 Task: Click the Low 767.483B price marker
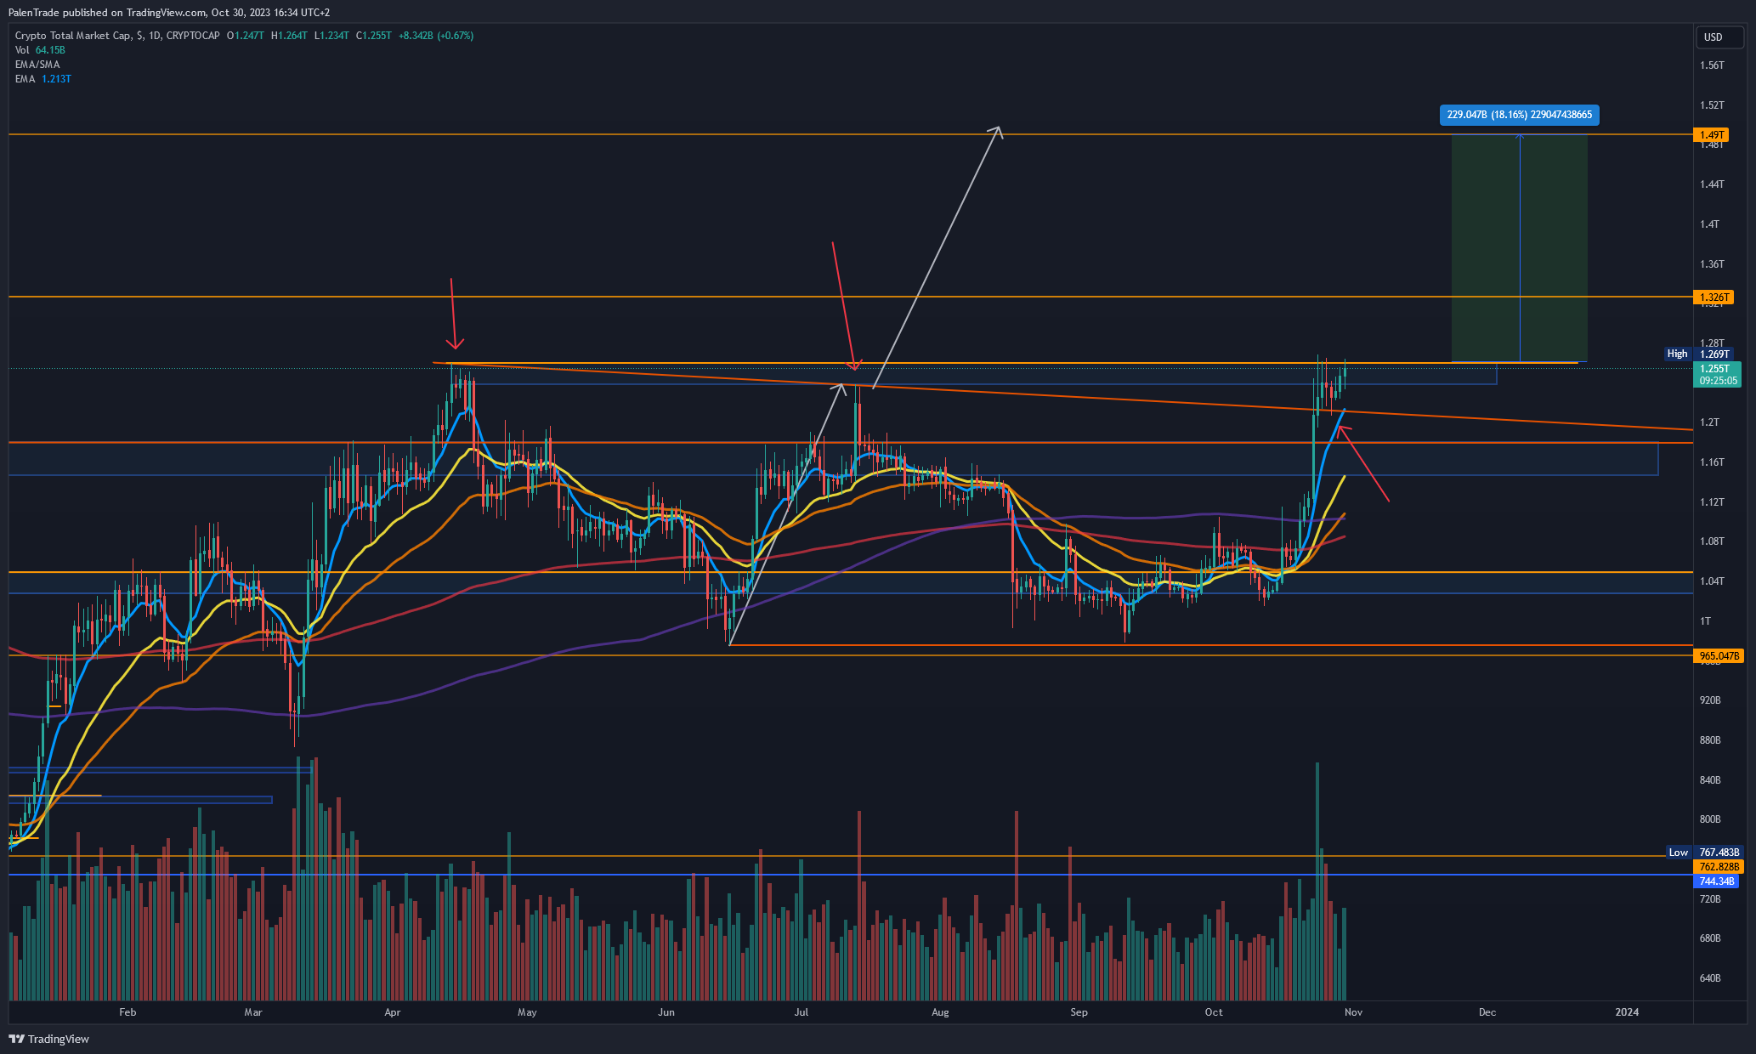[x=1704, y=853]
